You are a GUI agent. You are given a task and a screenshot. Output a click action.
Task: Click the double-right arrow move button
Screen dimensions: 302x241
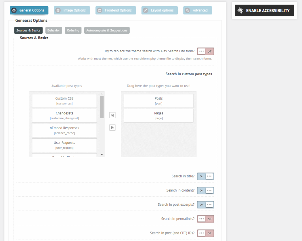click(x=113, y=127)
